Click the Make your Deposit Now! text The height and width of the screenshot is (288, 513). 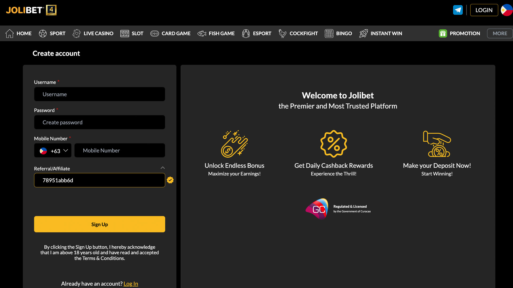437,165
